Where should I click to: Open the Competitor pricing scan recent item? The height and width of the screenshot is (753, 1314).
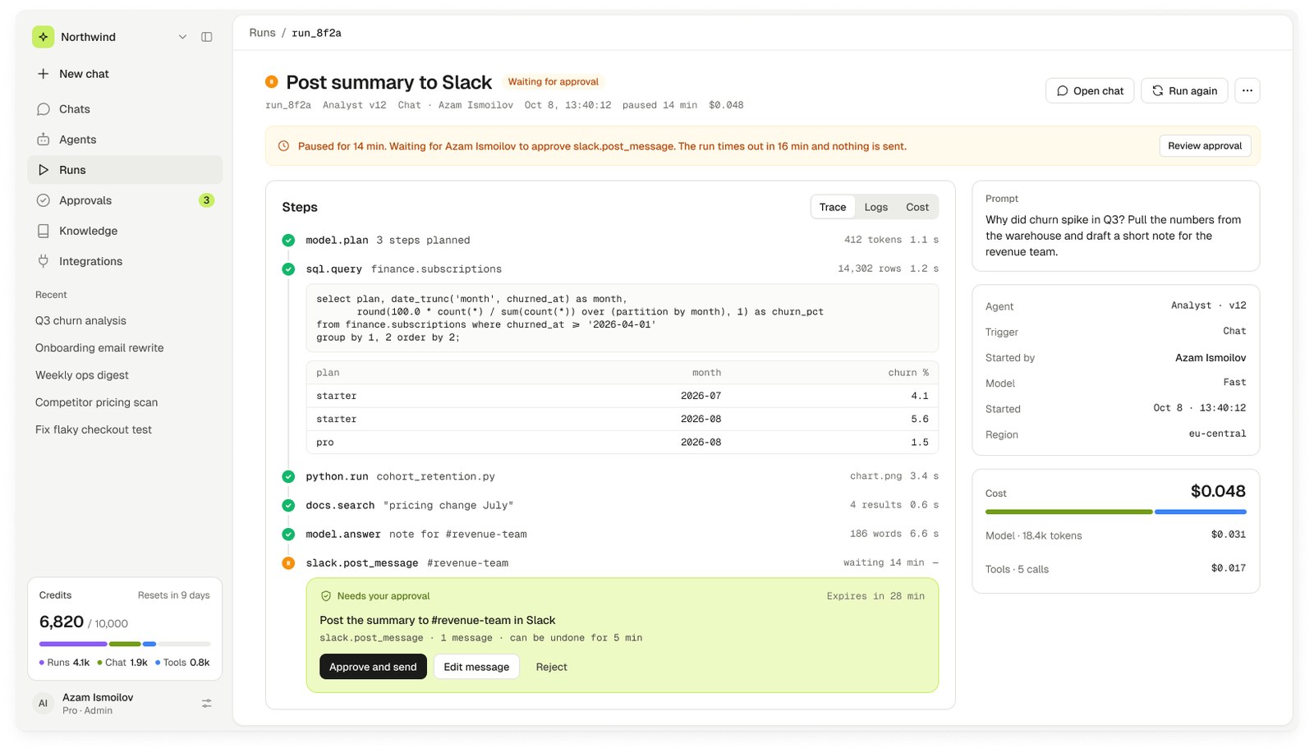[x=97, y=402]
